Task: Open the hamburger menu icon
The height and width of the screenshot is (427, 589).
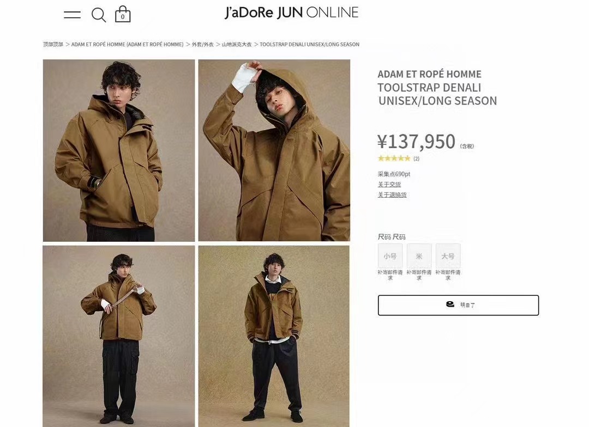Action: coord(72,15)
